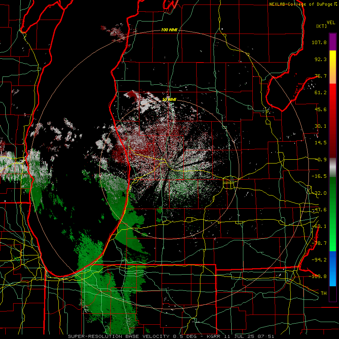
Task: Click the 45.6 velocity scale value
Action: (x=321, y=109)
